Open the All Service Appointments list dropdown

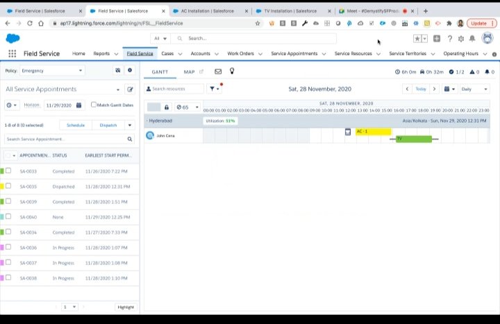point(118,89)
